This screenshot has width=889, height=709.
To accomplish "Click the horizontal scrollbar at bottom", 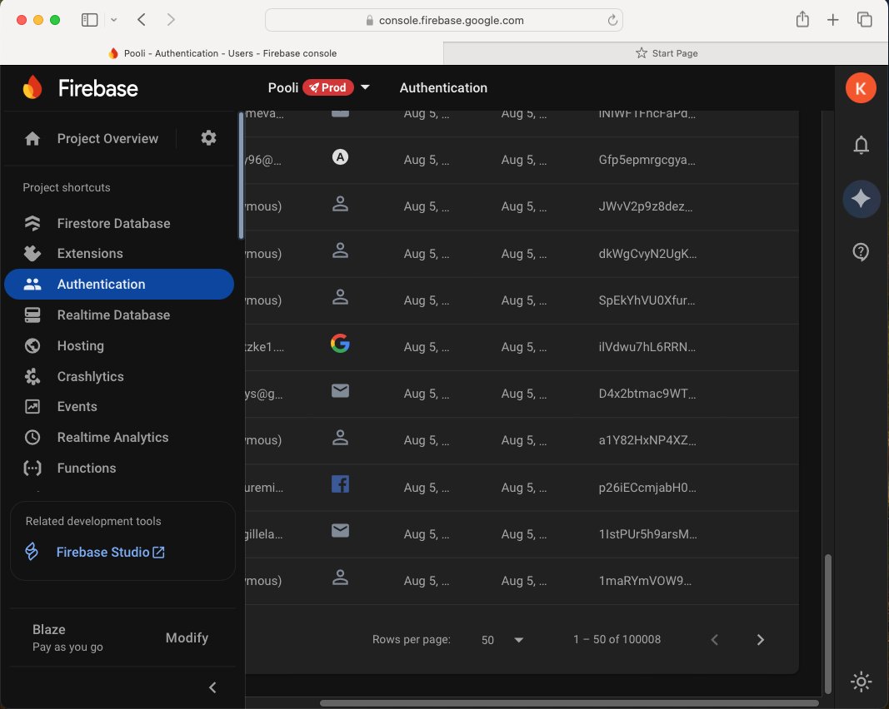I will tap(569, 703).
